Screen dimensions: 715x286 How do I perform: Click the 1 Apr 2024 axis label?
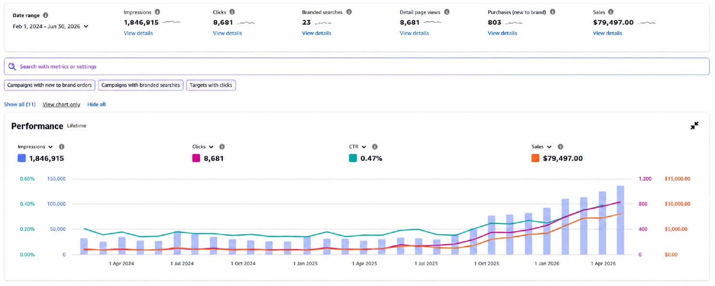(x=122, y=263)
